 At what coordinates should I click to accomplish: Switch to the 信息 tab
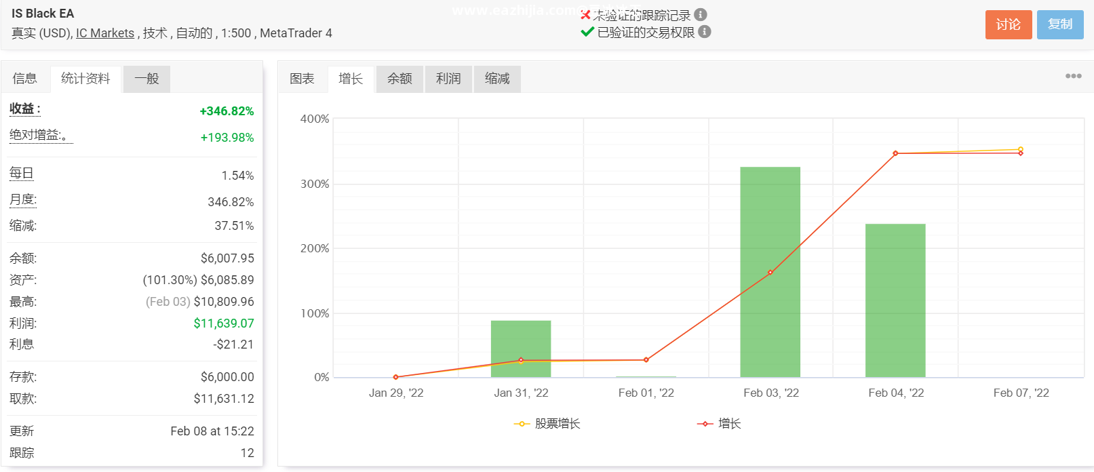pyautogui.click(x=25, y=79)
